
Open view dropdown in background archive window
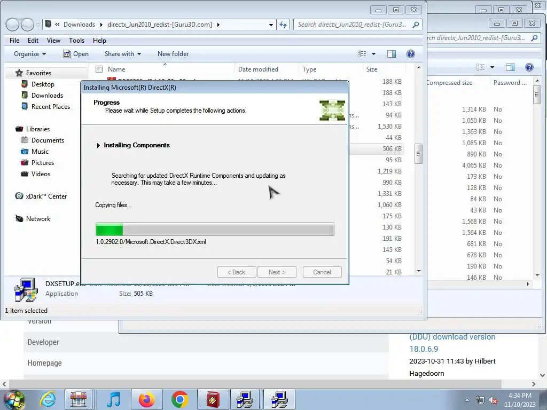click(x=492, y=67)
